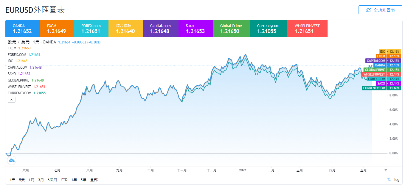Click the IDC legend entry
The width and height of the screenshot is (408, 188).
18,61
